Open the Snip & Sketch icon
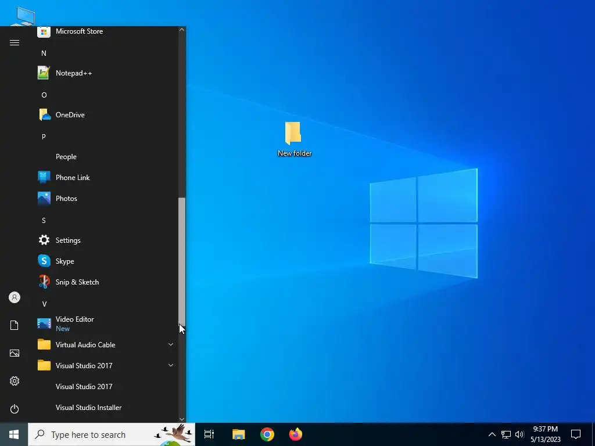 coord(44,282)
